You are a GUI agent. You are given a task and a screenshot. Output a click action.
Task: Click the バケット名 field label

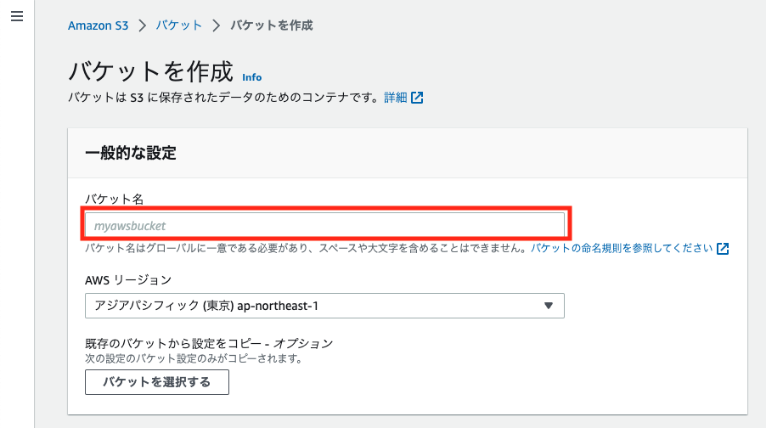pyautogui.click(x=115, y=200)
